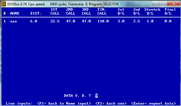Click the 'Final B/L' column header
Screen dimensions: 181x106
[x=170, y=11]
